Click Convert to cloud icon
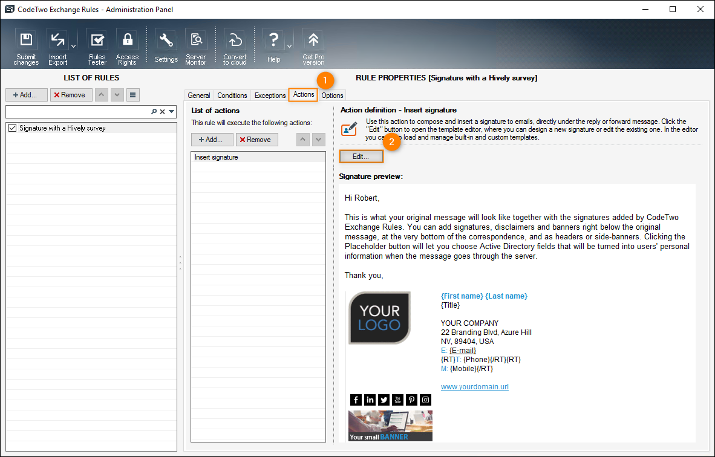Image resolution: width=715 pixels, height=457 pixels. point(235,47)
